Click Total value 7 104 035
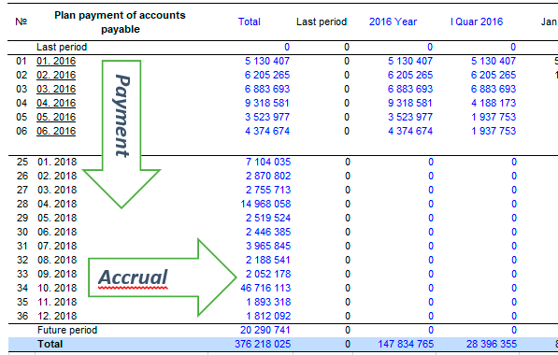Viewport: 558px width, 355px height. (268, 162)
